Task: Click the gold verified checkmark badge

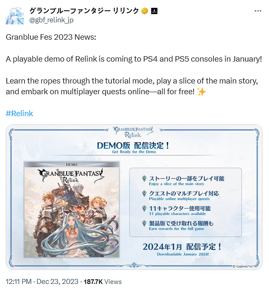Action: 145,11
